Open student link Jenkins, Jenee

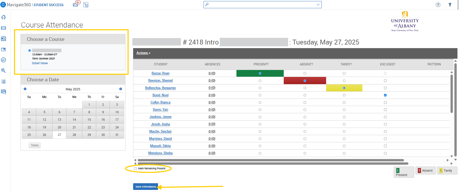coord(160,117)
